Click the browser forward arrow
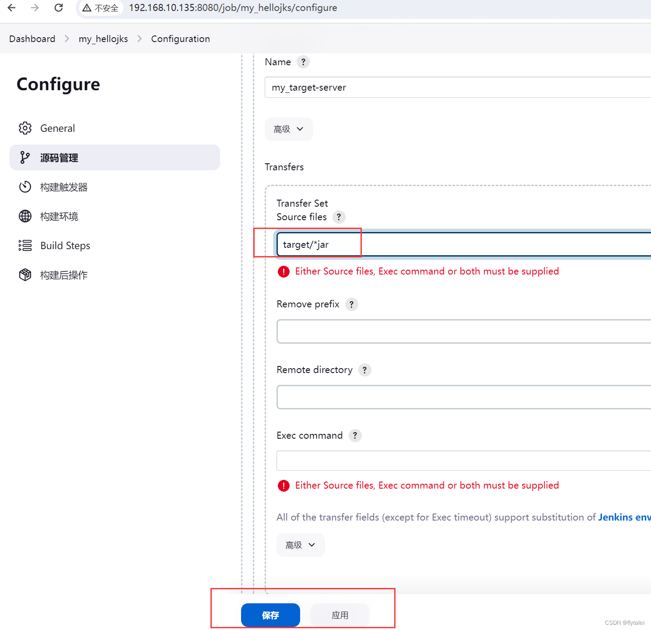The height and width of the screenshot is (630, 651). 35,8
